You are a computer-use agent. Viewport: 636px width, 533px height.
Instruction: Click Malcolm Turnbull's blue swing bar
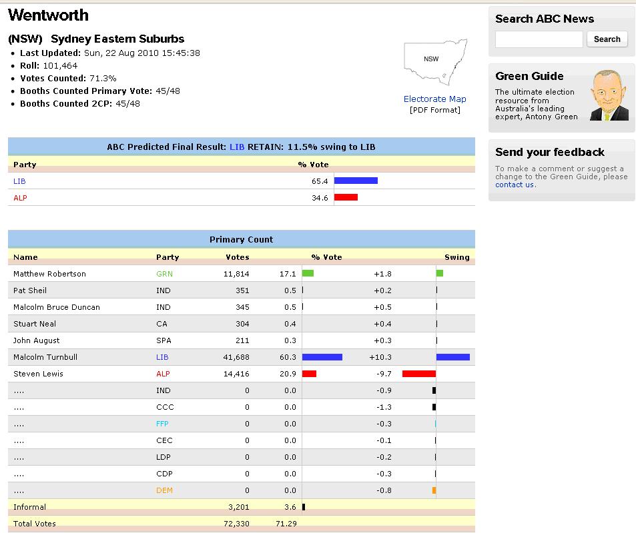pos(452,357)
